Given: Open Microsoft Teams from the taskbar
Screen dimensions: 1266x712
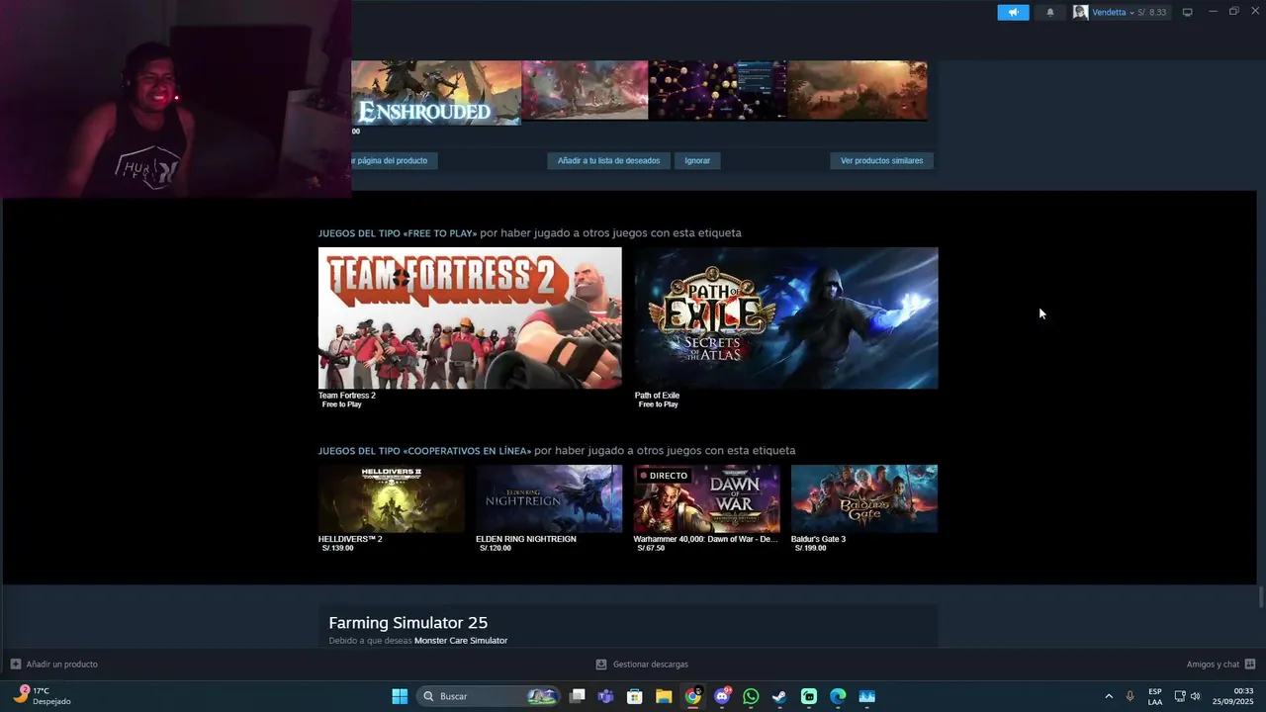Looking at the screenshot, I should (x=605, y=696).
